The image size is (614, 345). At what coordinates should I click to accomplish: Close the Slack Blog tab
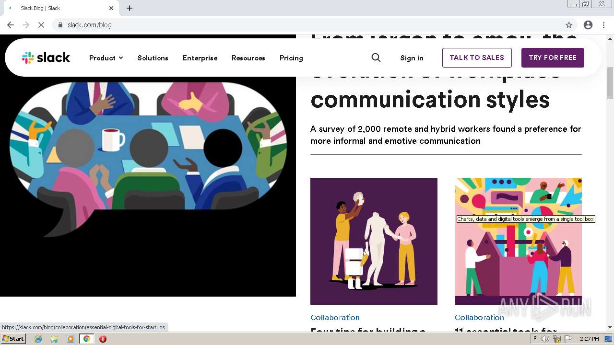pos(111,8)
